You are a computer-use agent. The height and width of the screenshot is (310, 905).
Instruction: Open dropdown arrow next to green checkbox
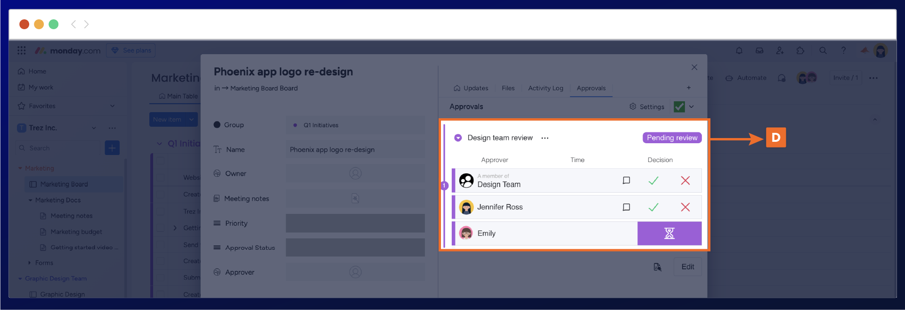click(x=692, y=107)
